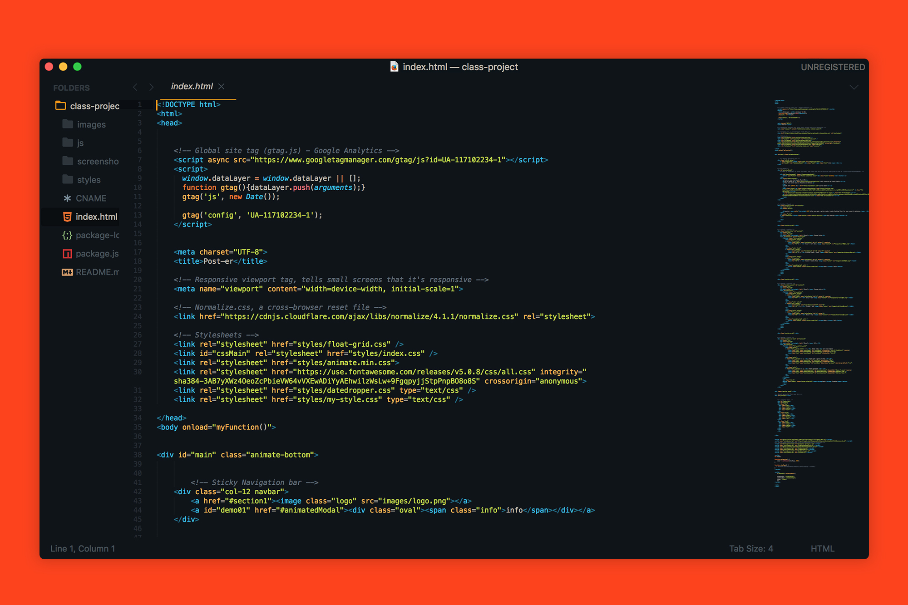
Task: Click the styles folder icon
Action: 68,179
